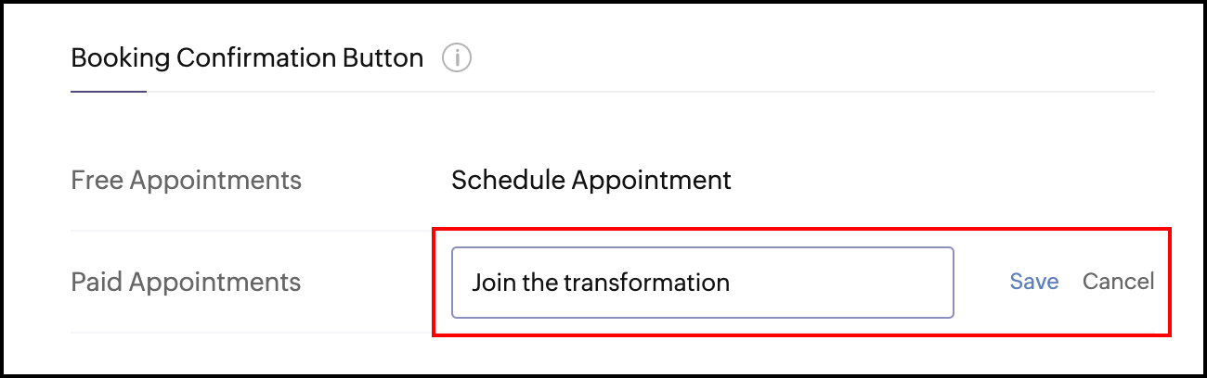
Task: Cancel editing the Paid Appointments label
Action: tap(1118, 282)
